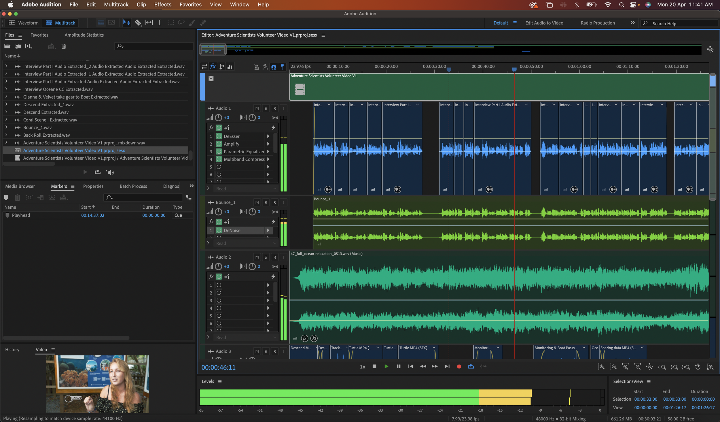Toggle Audio 1 effects rack power
The width and height of the screenshot is (720, 422).
click(219, 127)
